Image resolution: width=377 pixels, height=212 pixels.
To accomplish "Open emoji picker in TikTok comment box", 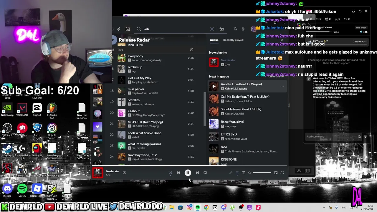I will pos(359,137).
